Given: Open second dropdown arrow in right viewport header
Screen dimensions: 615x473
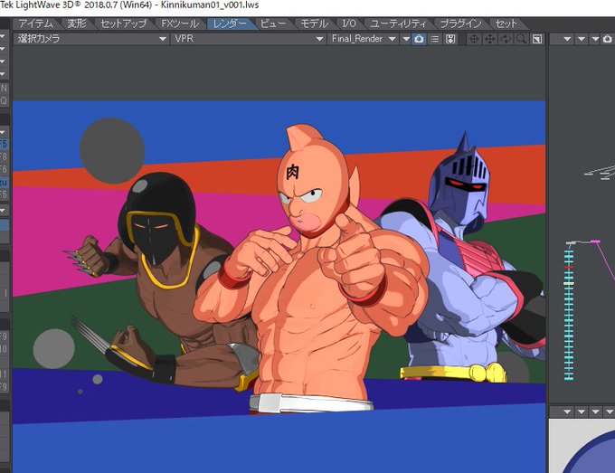Looking at the screenshot, I should coord(582,39).
